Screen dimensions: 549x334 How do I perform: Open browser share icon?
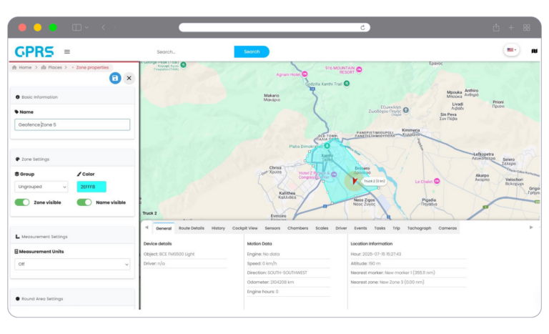tap(496, 27)
